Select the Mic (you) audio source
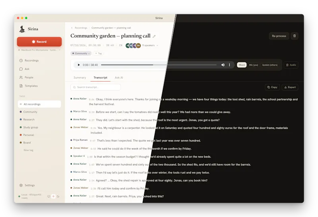Screen dimensions: 318x217 [254, 65]
